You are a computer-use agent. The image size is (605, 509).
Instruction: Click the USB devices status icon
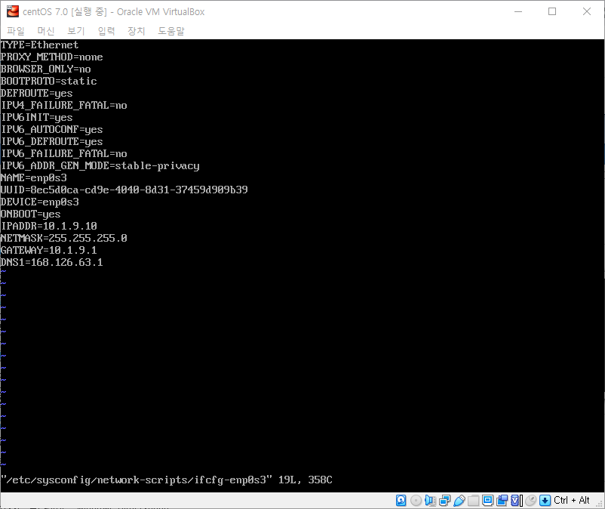pyautogui.click(x=459, y=501)
